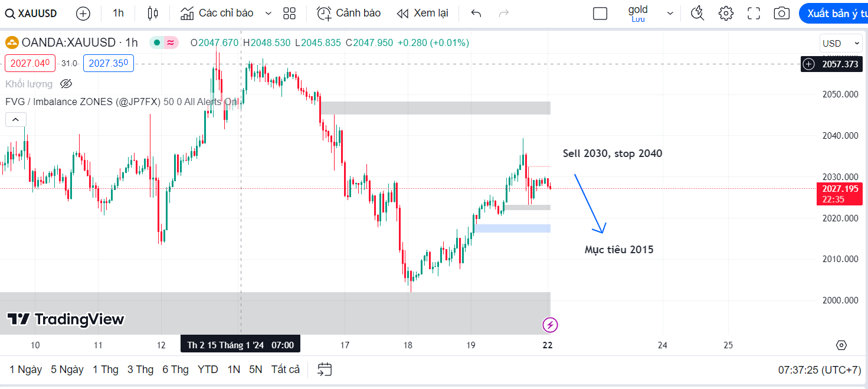Take a snapshot with the camera icon
This screenshot has height=389, width=868.
point(781,13)
